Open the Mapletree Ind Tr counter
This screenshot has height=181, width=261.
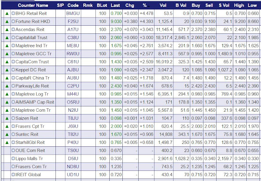(31, 46)
